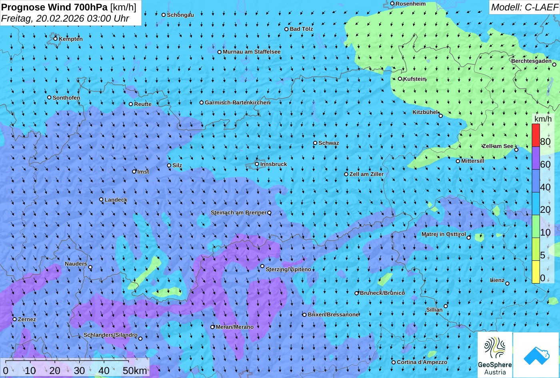Select the Sonthofen location dot
Screen dimensions: 560x378
coord(49,97)
